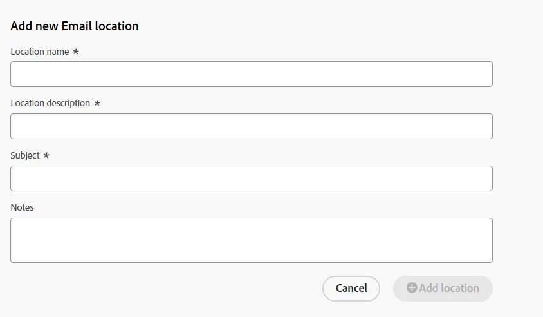
Task: Click into the Location description input box
Action: 251,126
